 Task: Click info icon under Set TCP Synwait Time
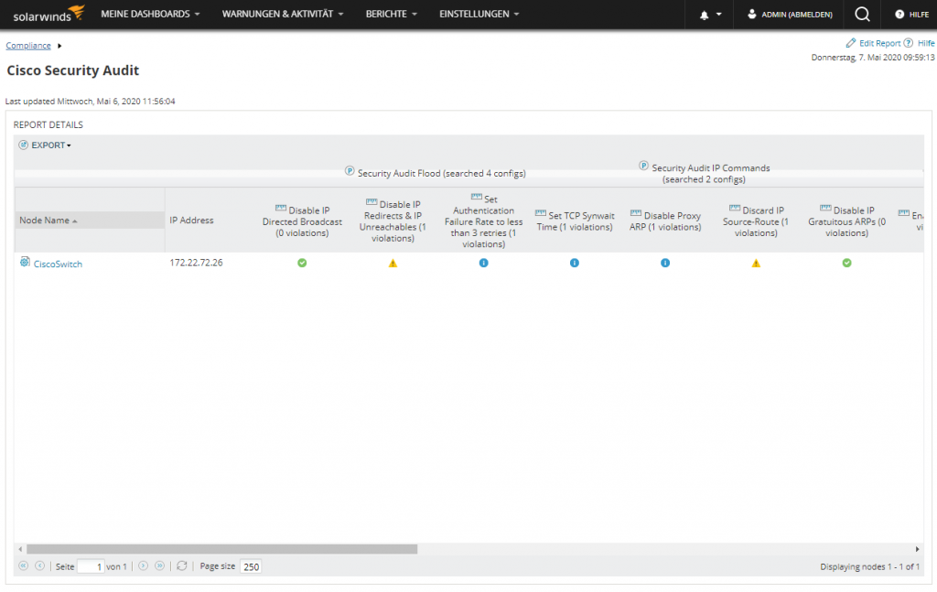575,264
